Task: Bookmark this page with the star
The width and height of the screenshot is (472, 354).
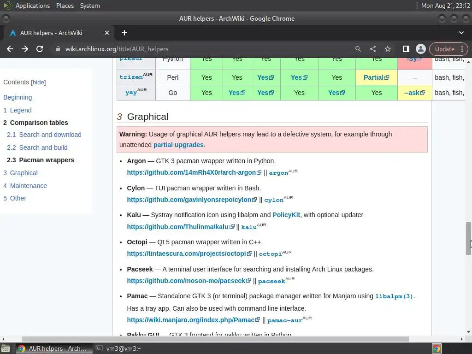Action: 387,49
